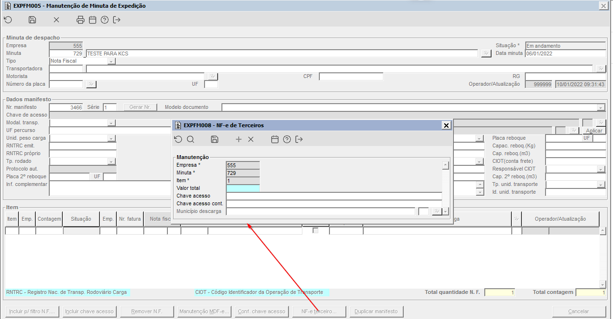The height and width of the screenshot is (319, 613).
Task: Click the undo icon in the NF-e de Terceiros toolbar
Action: pos(178,139)
